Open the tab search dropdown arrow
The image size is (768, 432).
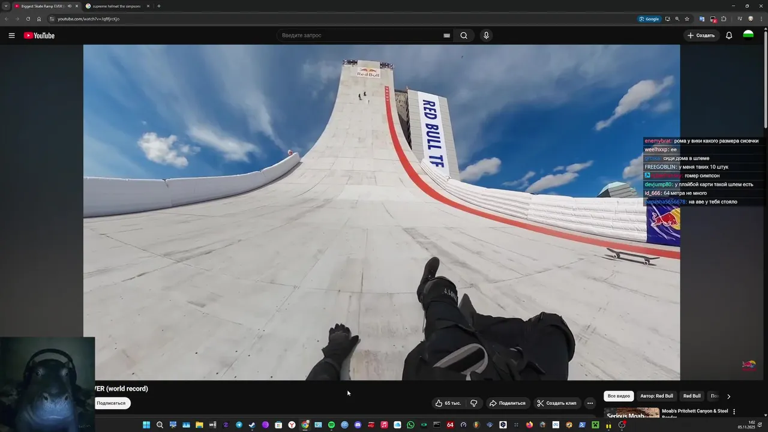[x=6, y=6]
